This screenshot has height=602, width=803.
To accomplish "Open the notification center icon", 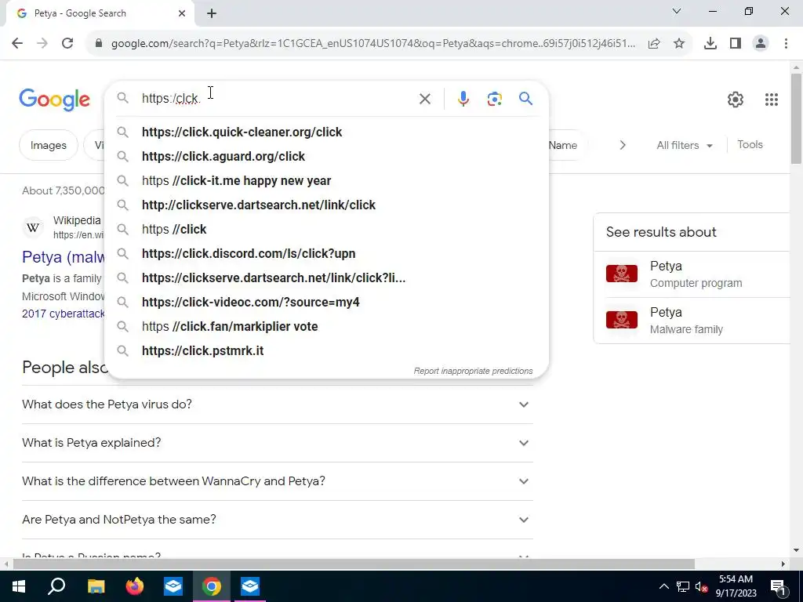I will (x=778, y=586).
